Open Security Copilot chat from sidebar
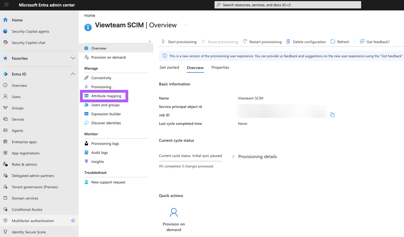Screen dimensions: 404x237 (x=28, y=43)
